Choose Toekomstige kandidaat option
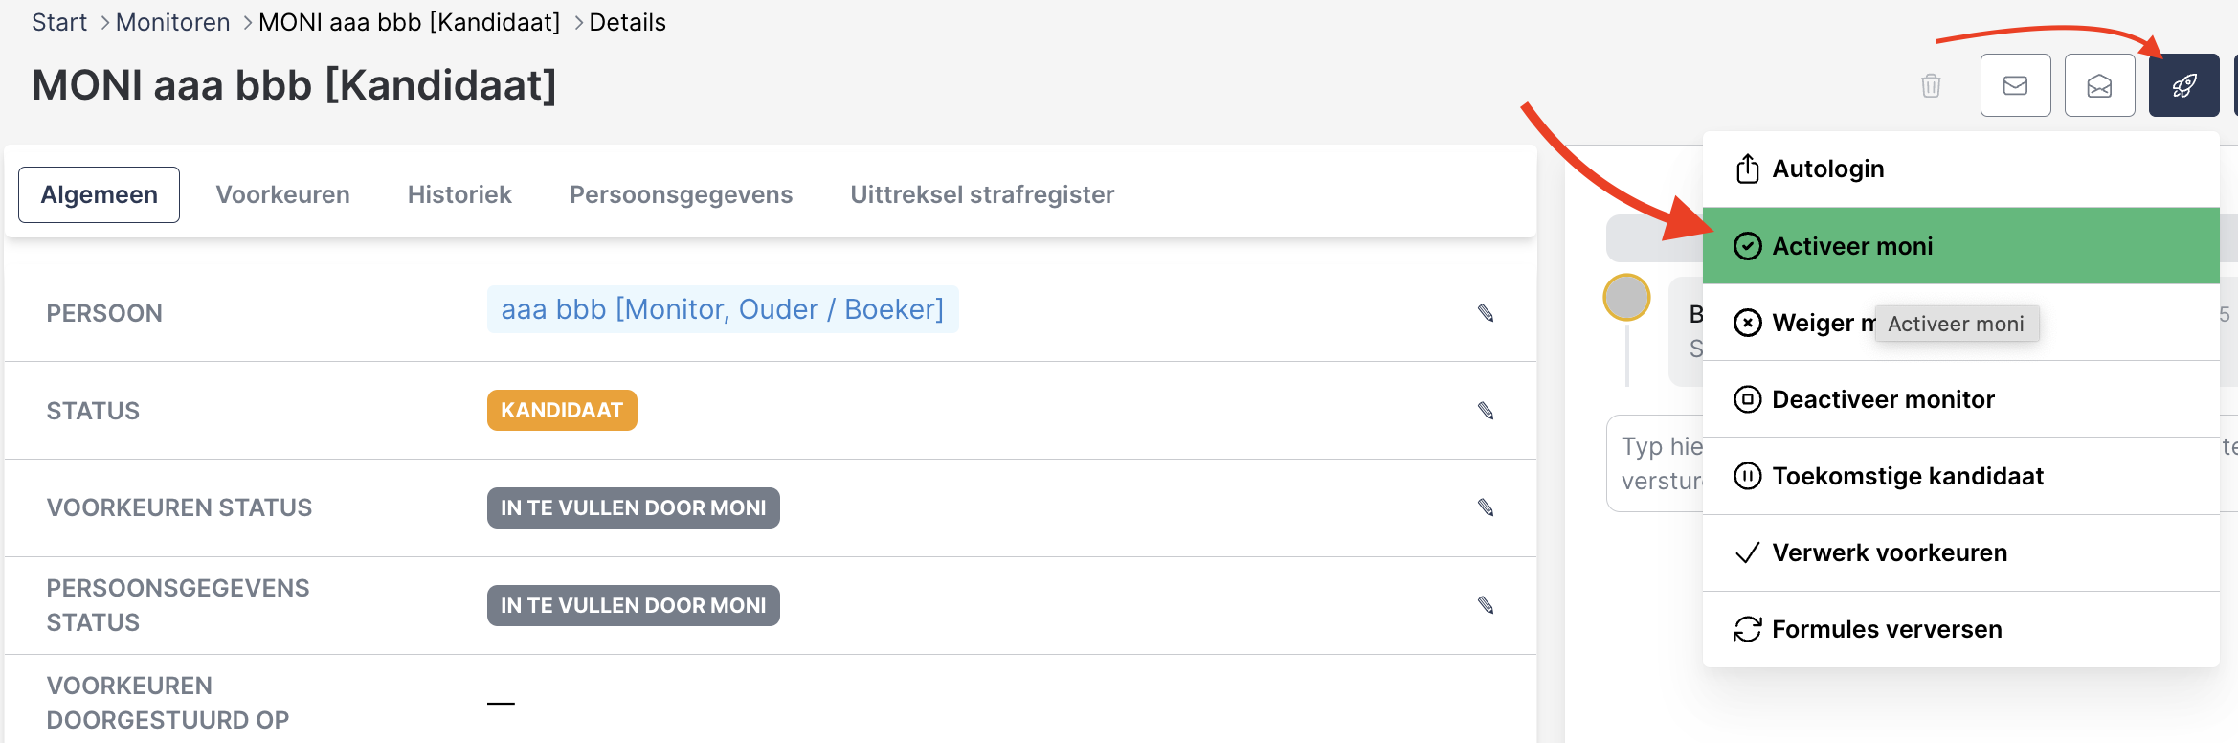 pyautogui.click(x=1907, y=476)
